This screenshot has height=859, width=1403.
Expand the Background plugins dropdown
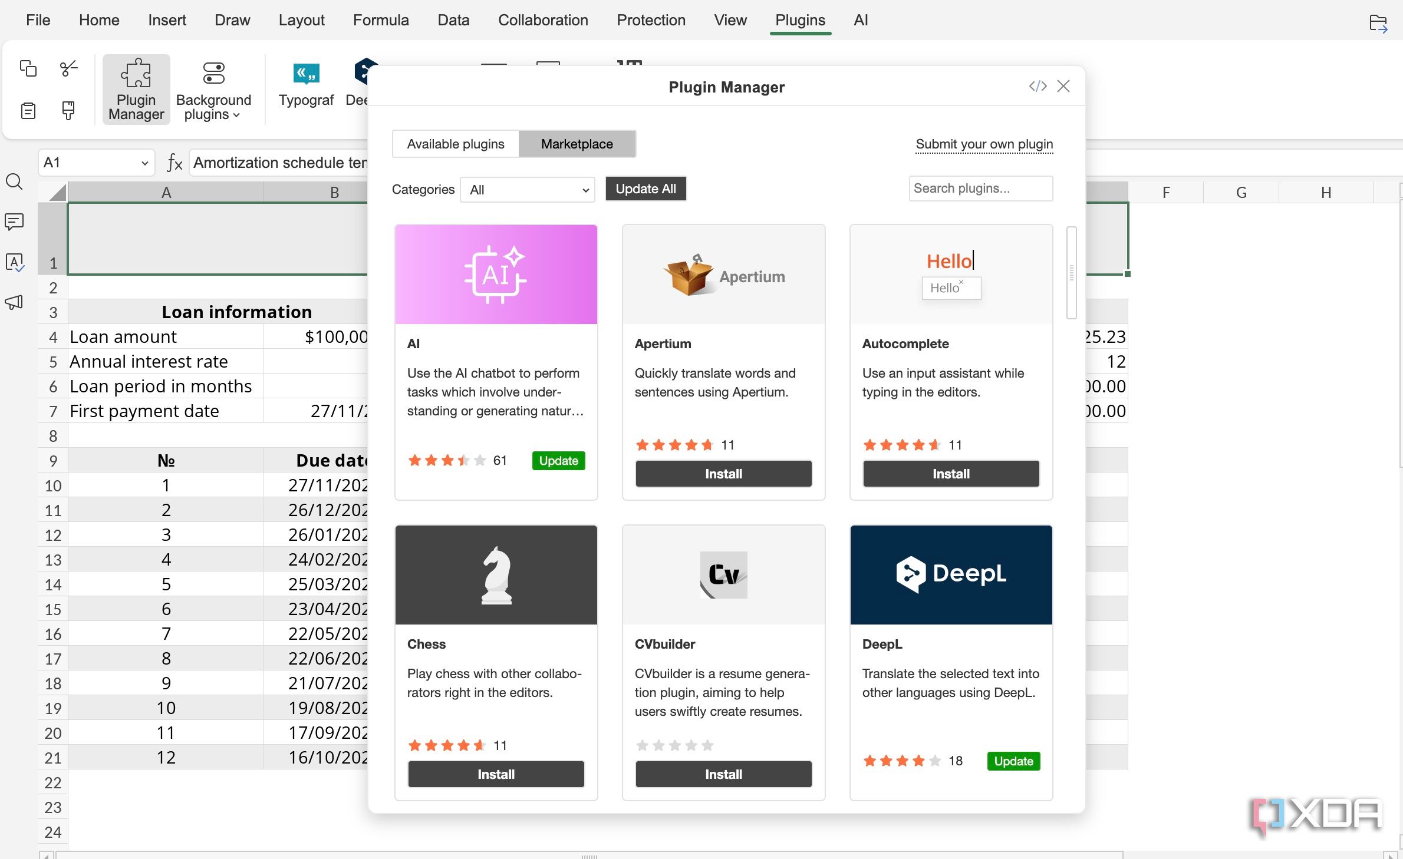(213, 90)
